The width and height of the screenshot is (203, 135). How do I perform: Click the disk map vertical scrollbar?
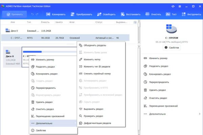(139, 89)
